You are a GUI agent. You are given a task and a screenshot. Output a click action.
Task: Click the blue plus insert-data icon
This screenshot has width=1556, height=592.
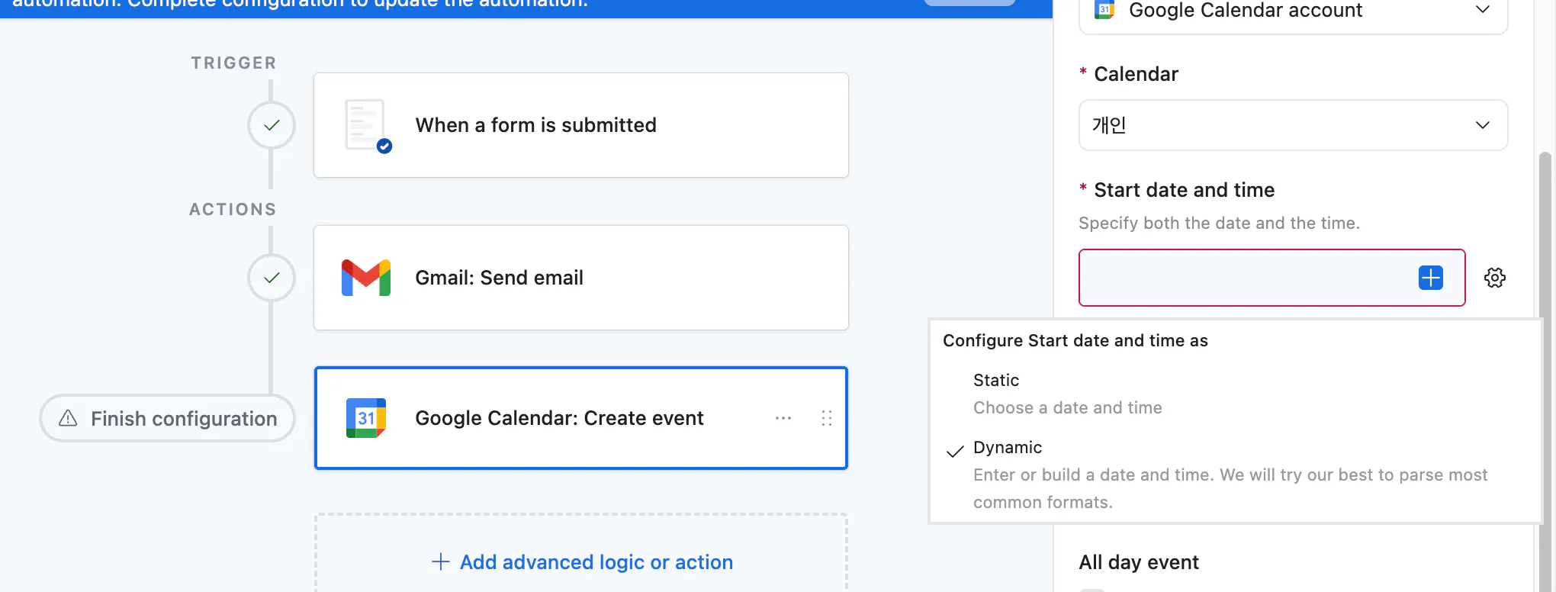point(1430,278)
